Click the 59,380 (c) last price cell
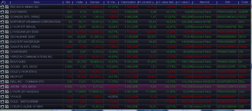The width and height of the screenshot is (252, 111). (x=95, y=77)
